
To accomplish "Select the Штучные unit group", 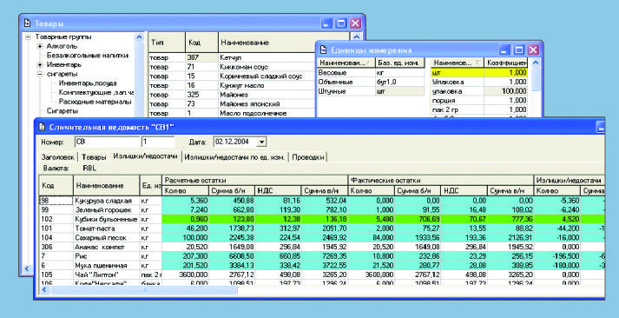I will 371,91.
